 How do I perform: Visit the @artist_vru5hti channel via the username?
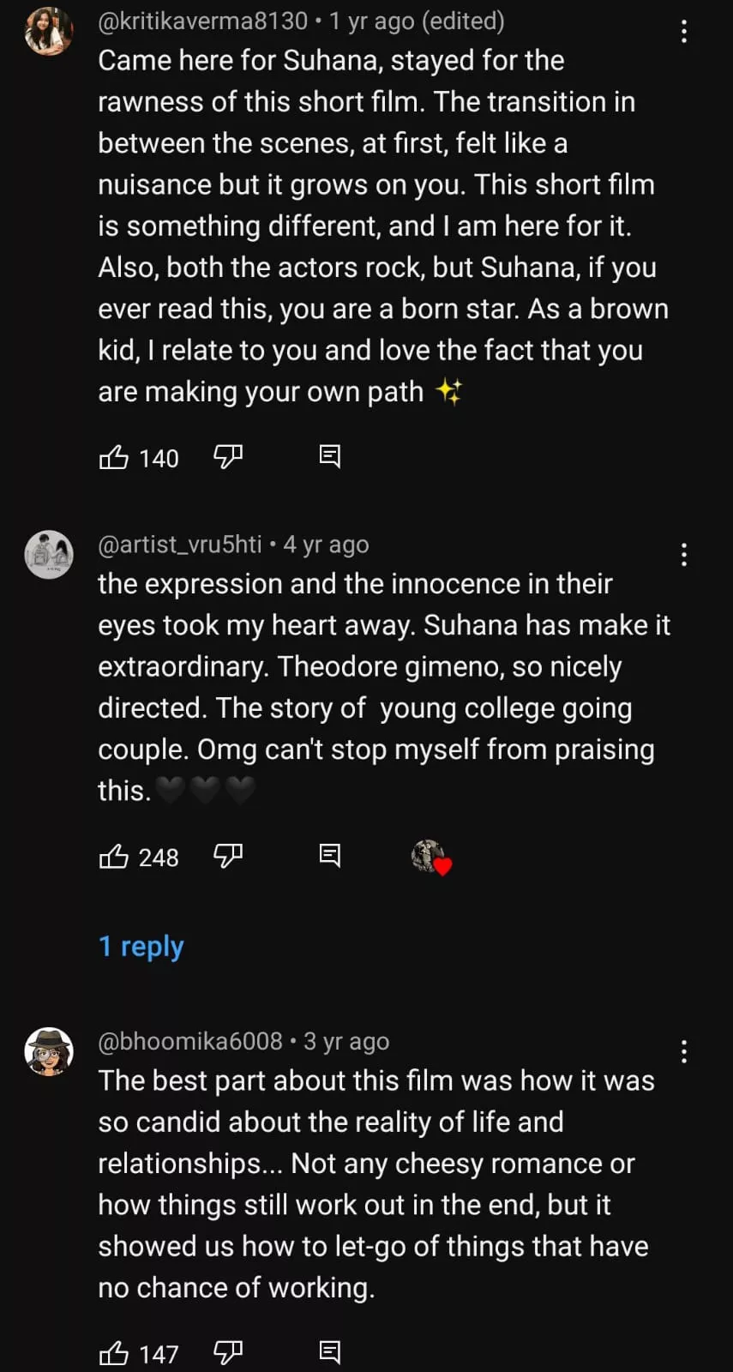coord(180,545)
